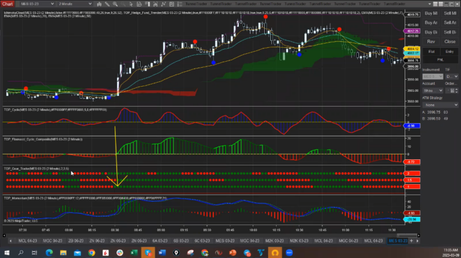
Task: Open the TIF dropdown
Action: tap(451, 77)
